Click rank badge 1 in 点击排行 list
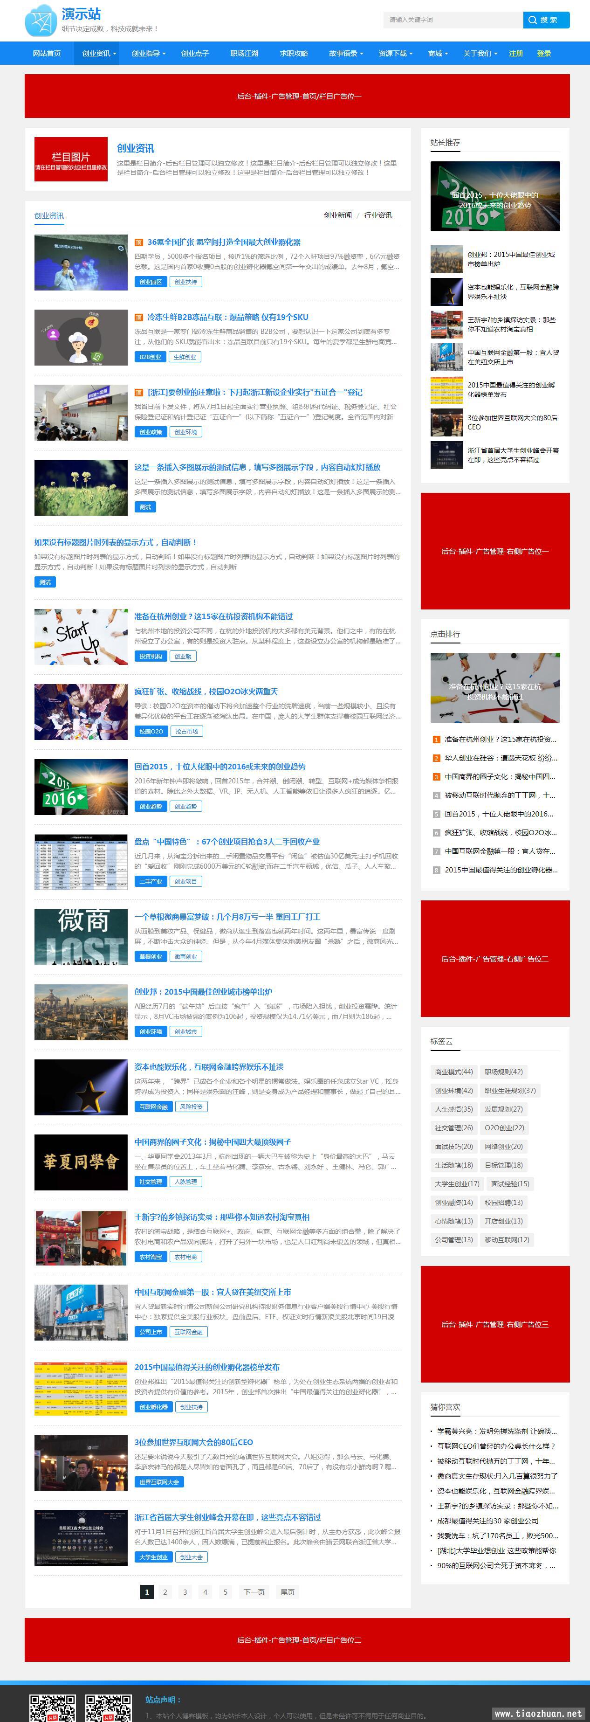The image size is (590, 1722). (x=436, y=740)
